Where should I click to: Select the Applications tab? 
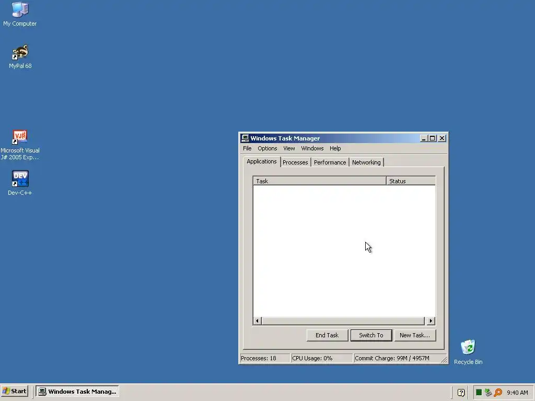[x=262, y=162]
